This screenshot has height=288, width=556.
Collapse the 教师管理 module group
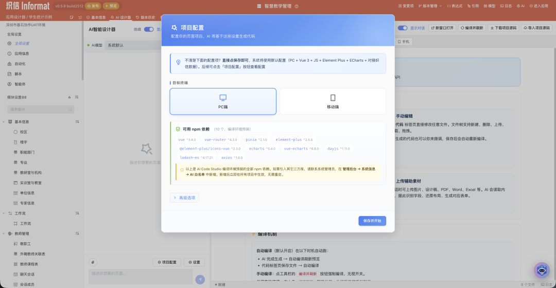[x=4, y=234]
